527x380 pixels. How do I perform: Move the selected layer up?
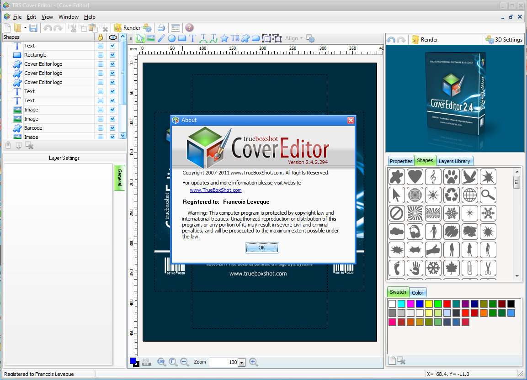click(x=8, y=145)
